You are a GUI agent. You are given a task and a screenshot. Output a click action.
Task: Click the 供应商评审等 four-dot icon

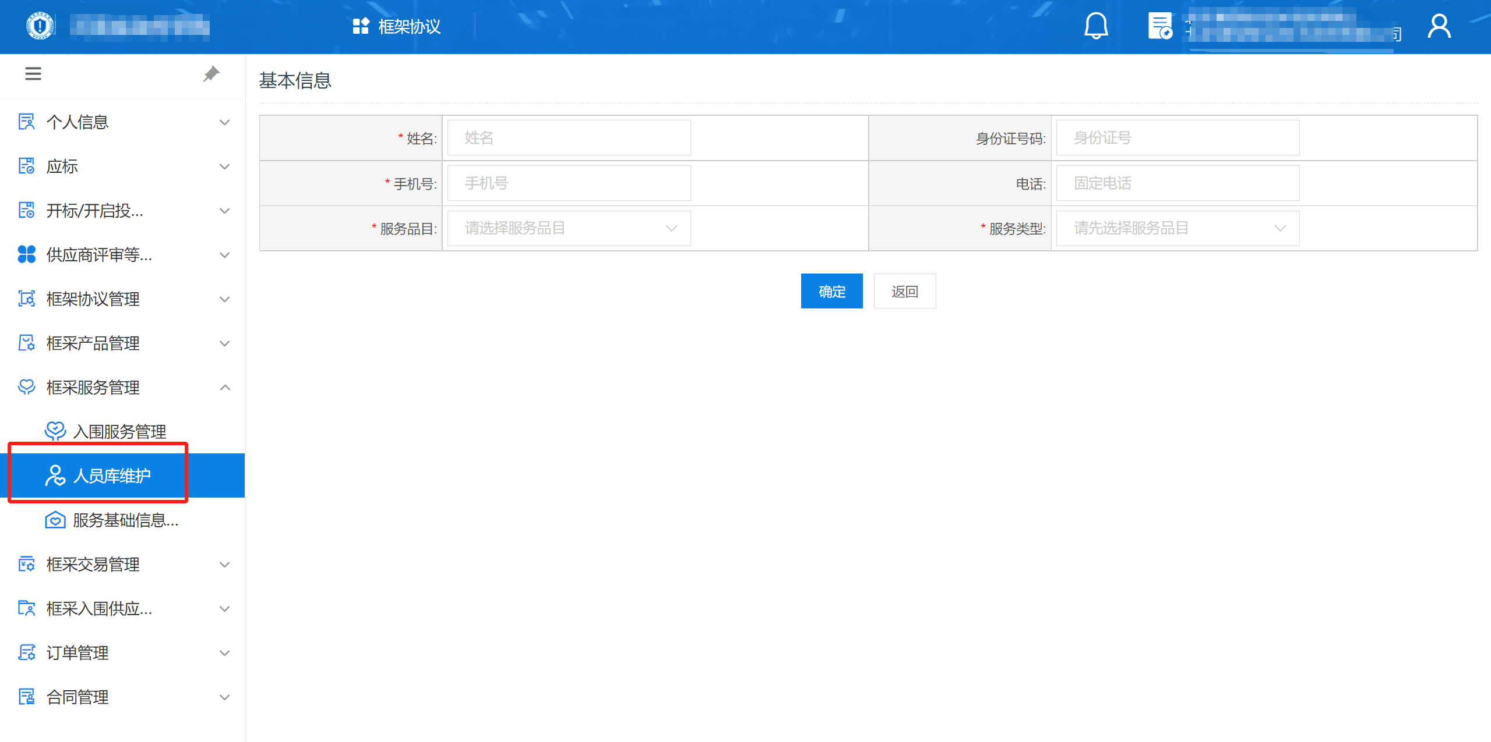[x=27, y=254]
